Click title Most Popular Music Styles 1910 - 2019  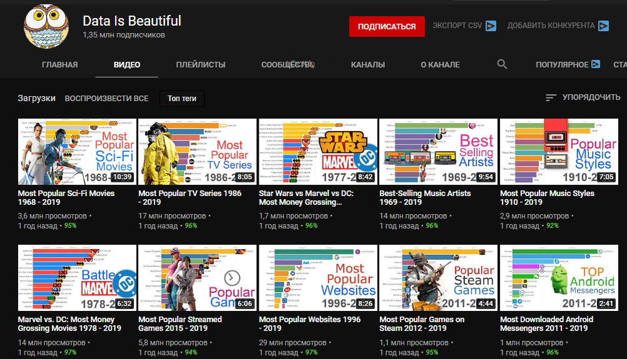coord(547,198)
